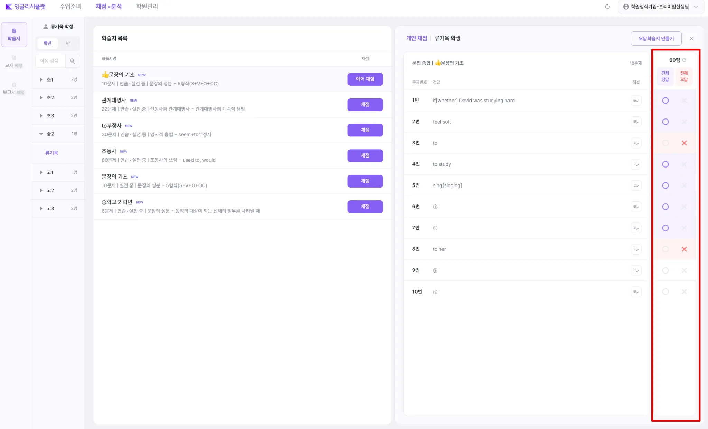This screenshot has width=708, height=429.
Task: Click the 잉글리시플랫 logo
Action: tap(26, 7)
